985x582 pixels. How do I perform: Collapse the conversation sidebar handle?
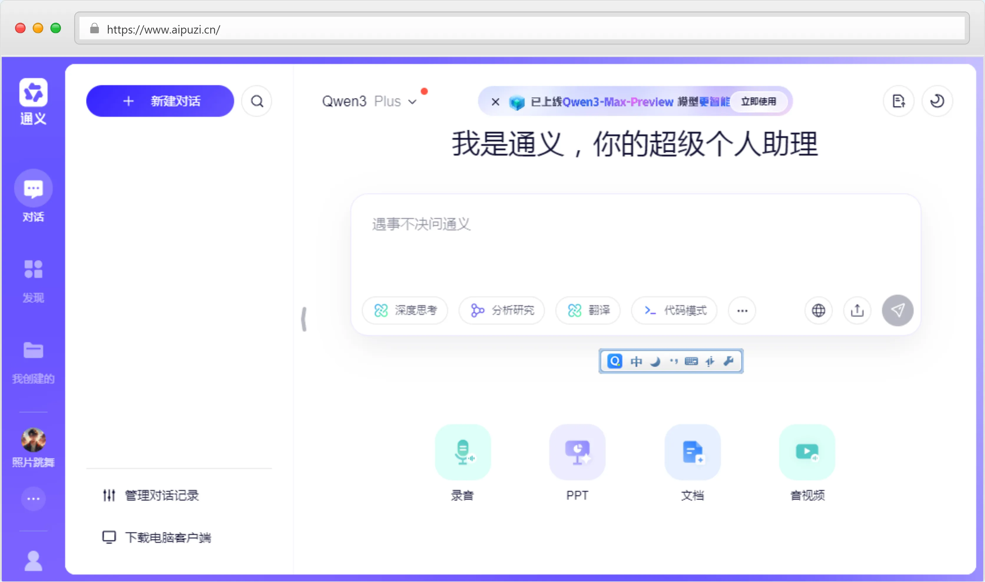[x=304, y=319]
